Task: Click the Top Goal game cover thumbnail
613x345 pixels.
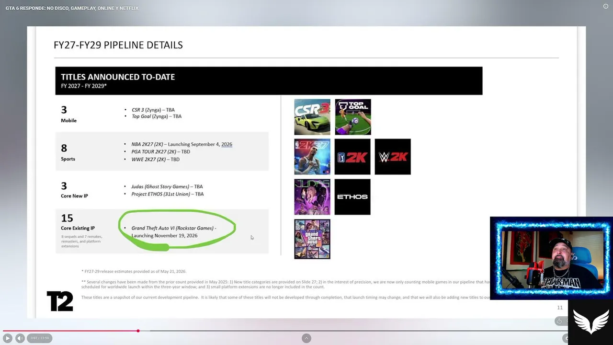Action: [353, 117]
